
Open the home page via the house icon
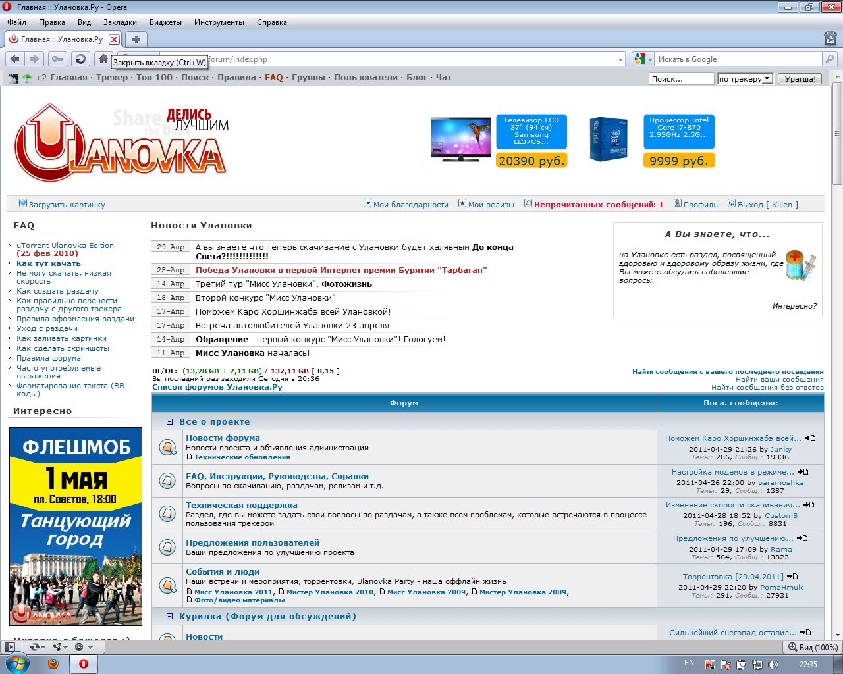tap(103, 59)
